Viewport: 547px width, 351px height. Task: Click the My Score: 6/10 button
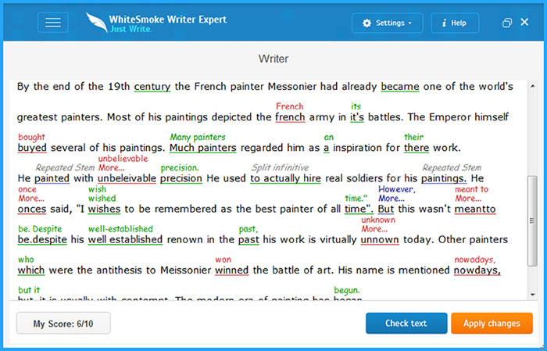(63, 324)
